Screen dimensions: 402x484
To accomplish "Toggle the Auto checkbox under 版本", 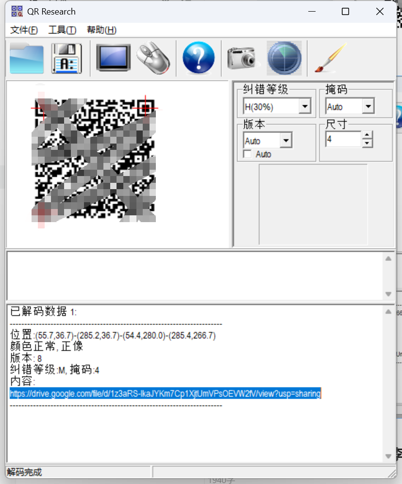I will [248, 154].
